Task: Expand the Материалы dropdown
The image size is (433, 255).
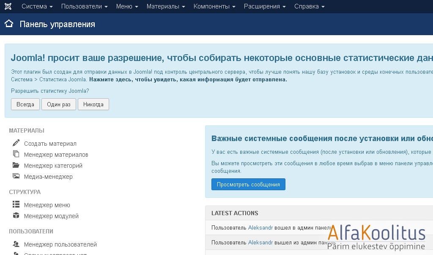Action: [166, 6]
